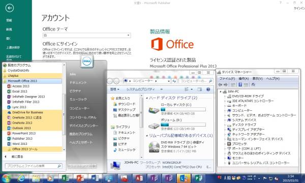This screenshot has width=305, height=183.
Task: Click the back arrow in Publisher backstage
Action: pyautogui.click(x=10, y=8)
